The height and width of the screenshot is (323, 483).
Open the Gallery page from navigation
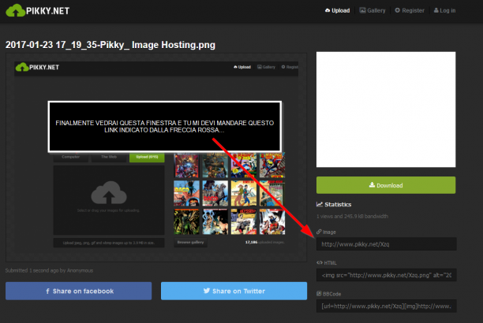(x=373, y=10)
